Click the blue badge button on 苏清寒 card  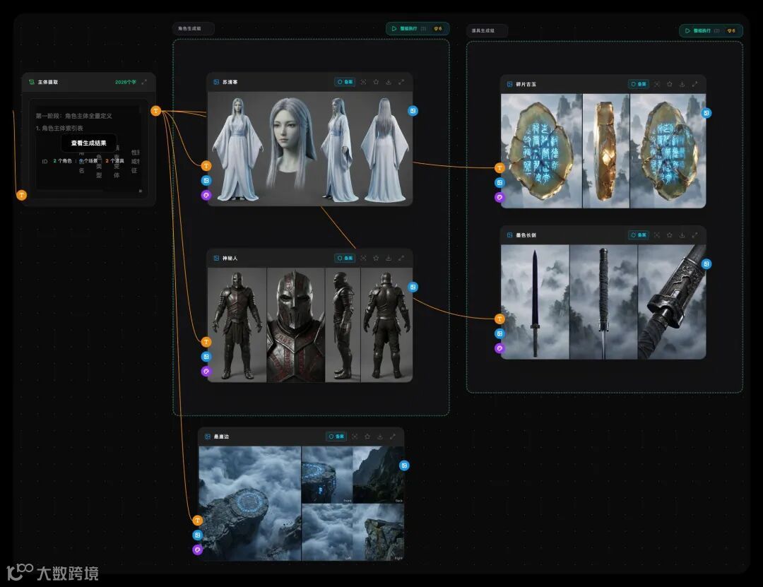(345, 82)
